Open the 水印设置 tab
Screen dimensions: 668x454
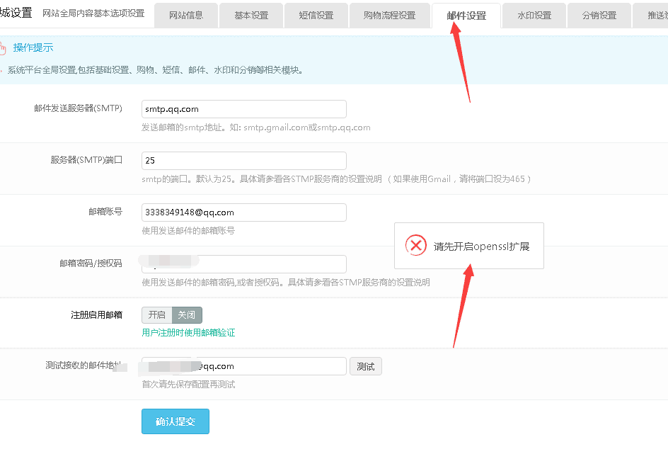pyautogui.click(x=534, y=16)
